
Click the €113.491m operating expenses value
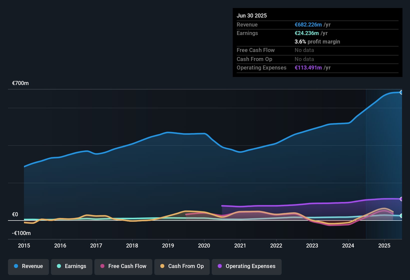(x=308, y=68)
